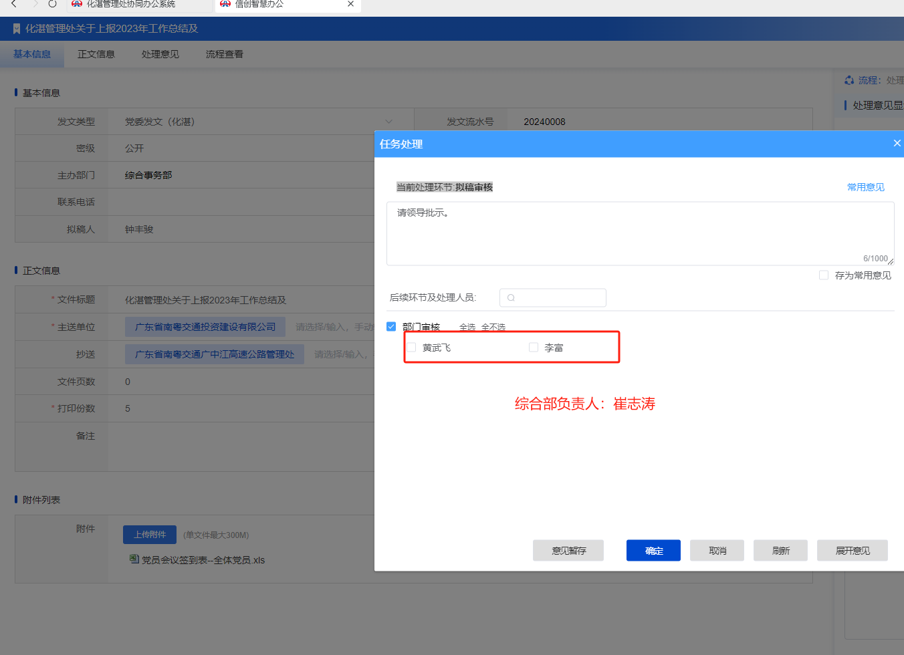Image resolution: width=904 pixels, height=655 pixels.
Task: Open attachment 党员会议签到表--全体党员.xls
Action: (203, 560)
